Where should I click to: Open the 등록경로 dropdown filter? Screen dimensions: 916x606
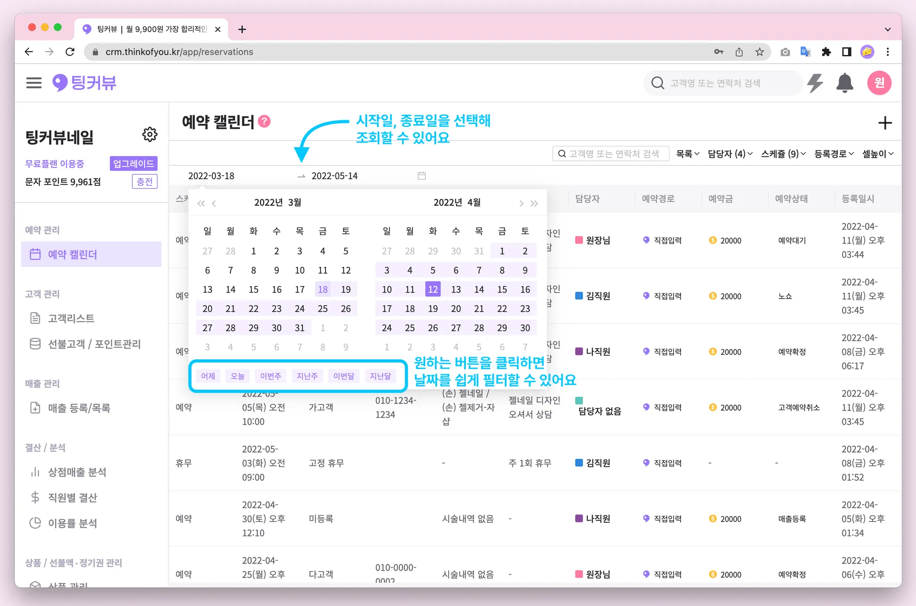834,154
